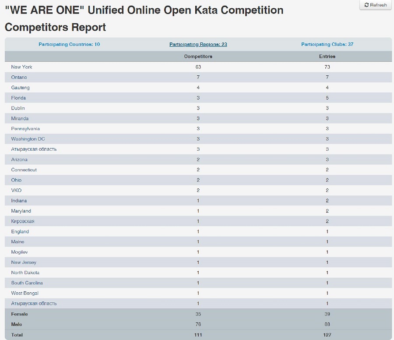Click the Total summary row label
Image resolution: width=394 pixels, height=340 pixels.
[x=17, y=335]
